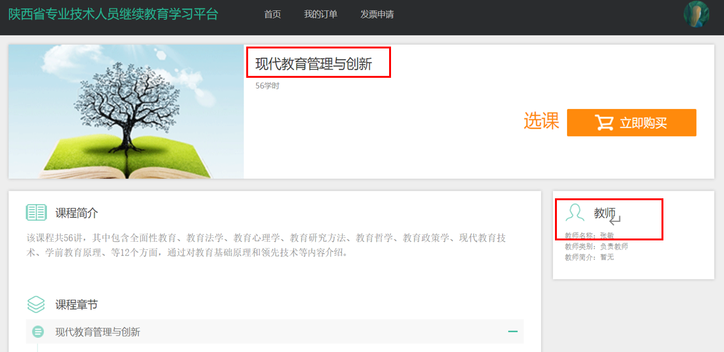
Task: Open 发票申请 in the navigation bar
Action: (x=377, y=14)
